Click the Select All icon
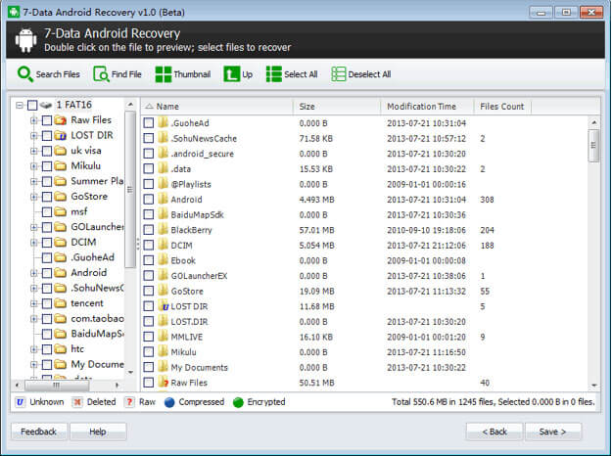Screen dimensions: 613x456 (273, 73)
